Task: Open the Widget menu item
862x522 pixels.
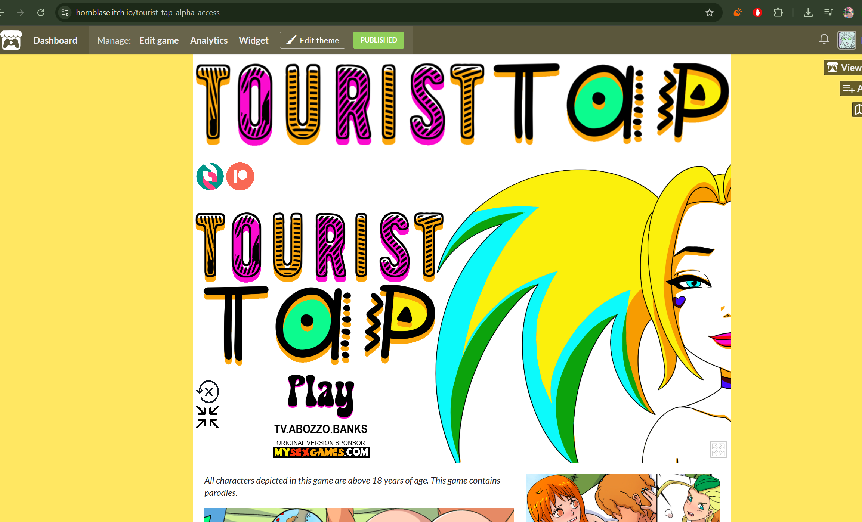Action: pyautogui.click(x=253, y=40)
